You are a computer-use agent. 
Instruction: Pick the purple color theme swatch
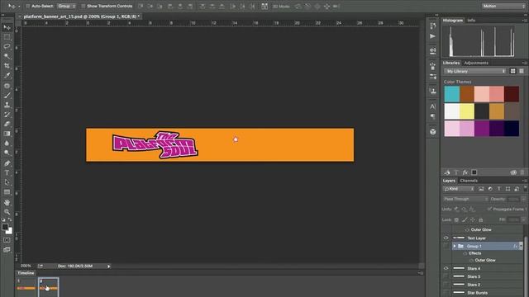pos(482,129)
